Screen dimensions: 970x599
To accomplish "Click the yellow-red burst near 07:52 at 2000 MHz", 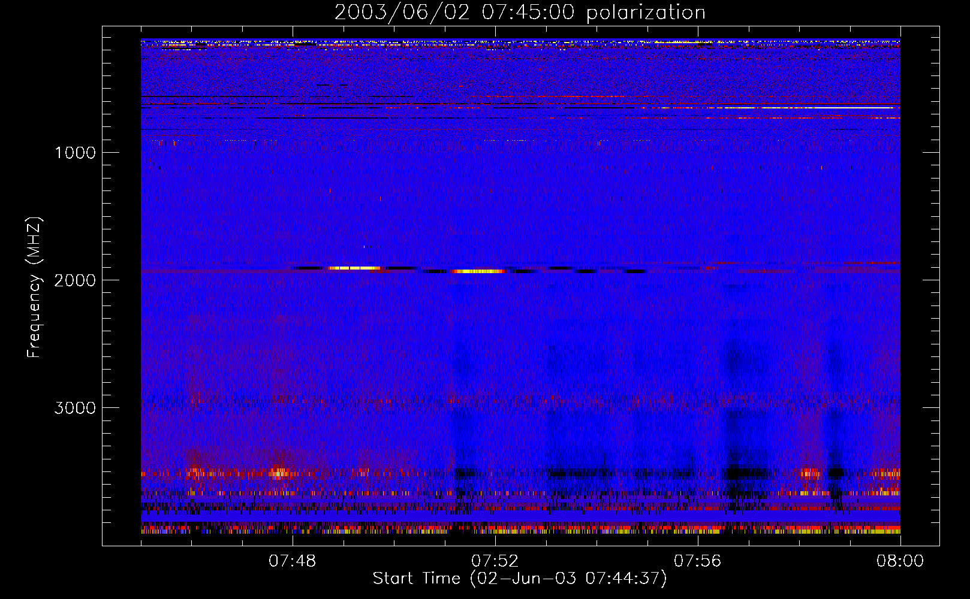I will [478, 271].
